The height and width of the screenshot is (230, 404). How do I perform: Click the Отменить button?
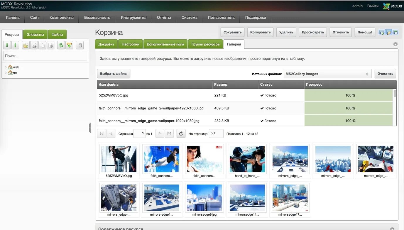tap(341, 32)
